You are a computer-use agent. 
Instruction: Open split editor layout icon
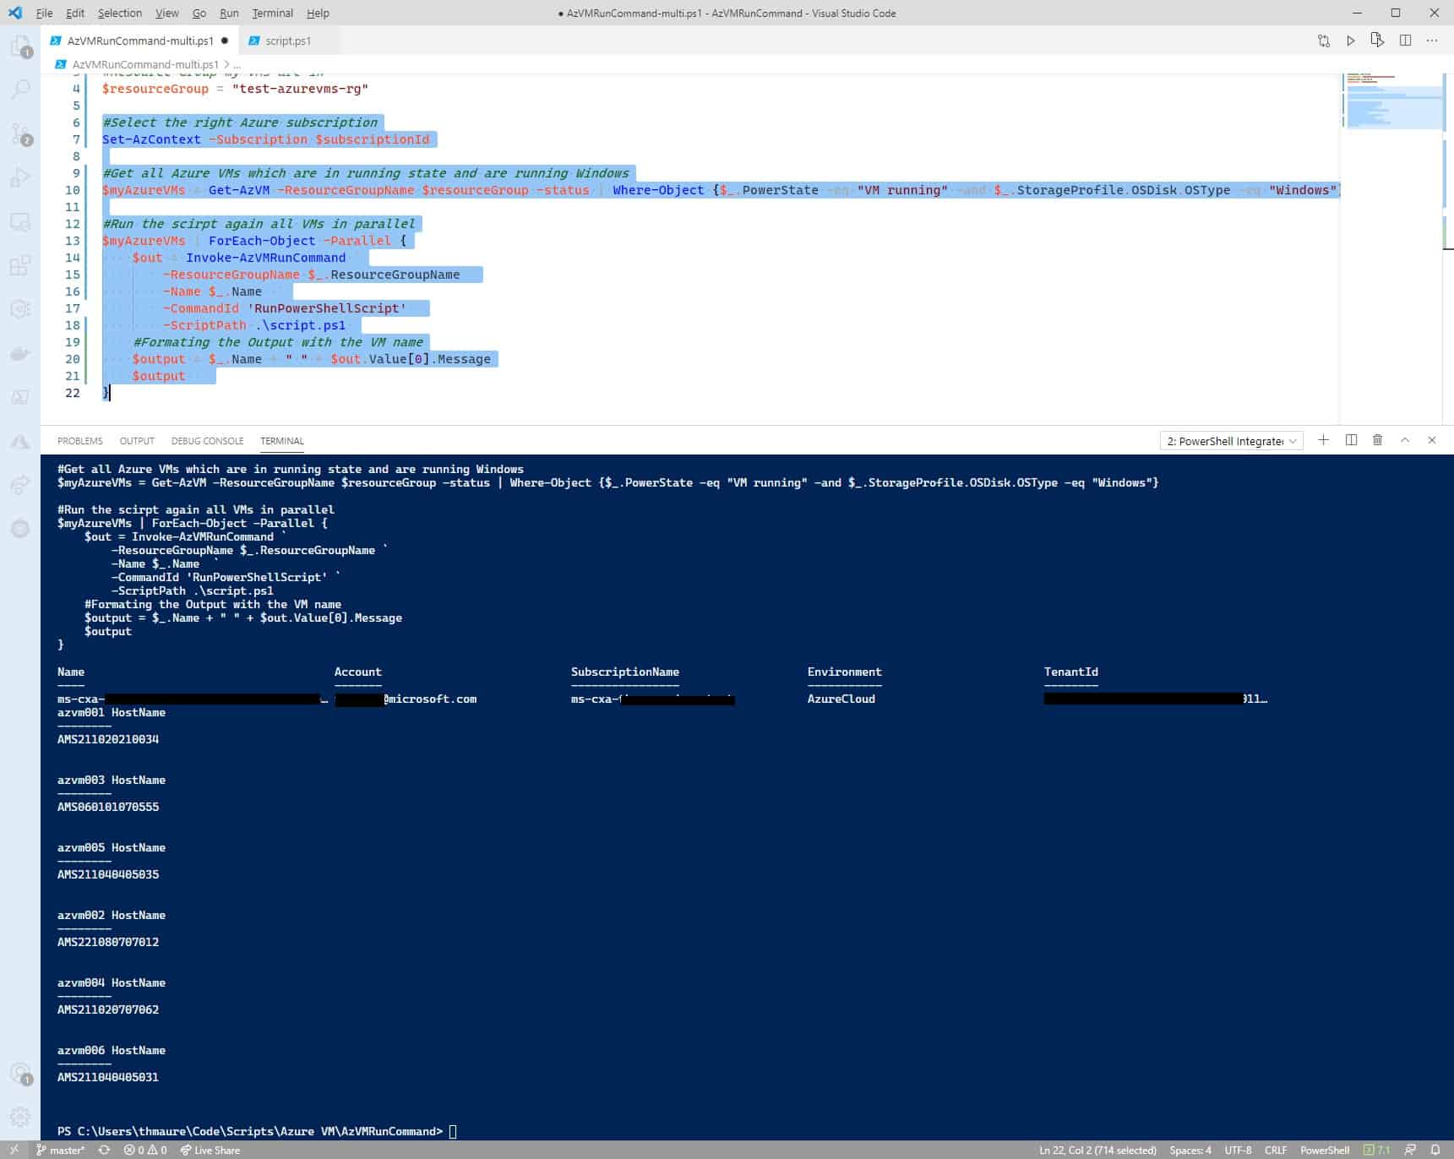[x=1405, y=40]
